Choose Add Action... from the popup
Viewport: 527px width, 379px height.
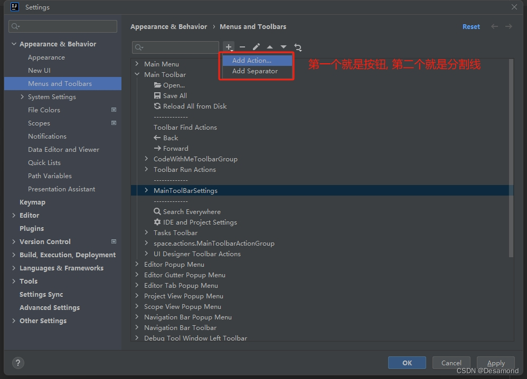pos(257,61)
